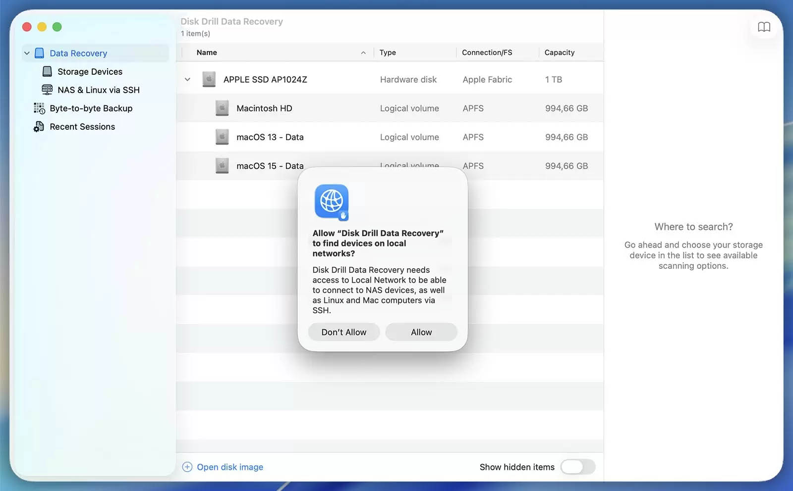793x491 pixels.
Task: Sort by the Name column arrow
Action: click(363, 52)
